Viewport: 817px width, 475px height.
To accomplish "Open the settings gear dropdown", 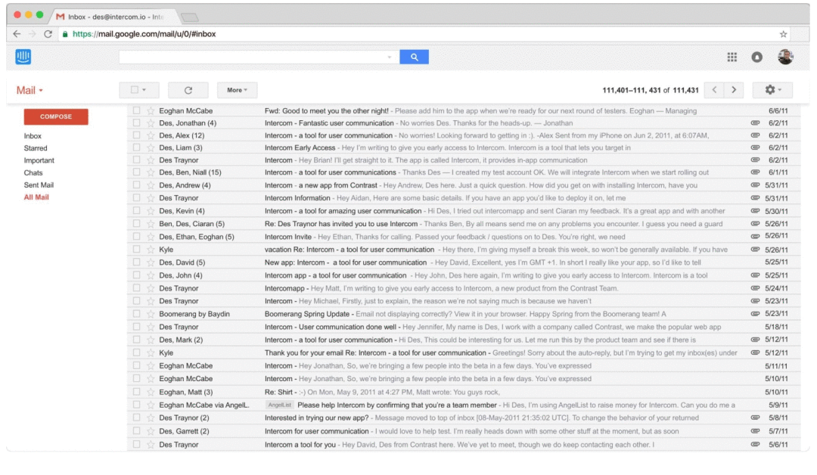I will [x=772, y=89].
